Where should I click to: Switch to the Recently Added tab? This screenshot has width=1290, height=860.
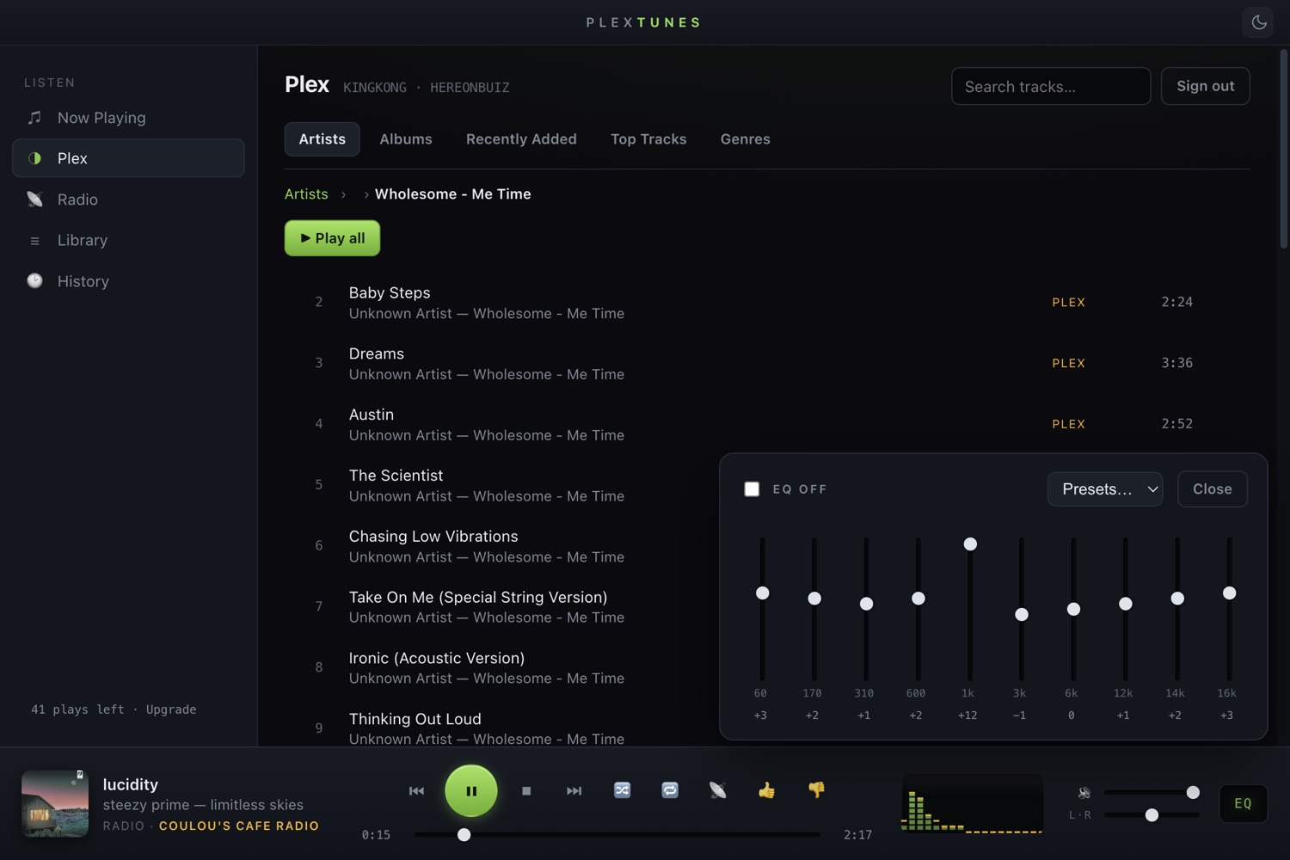[521, 139]
